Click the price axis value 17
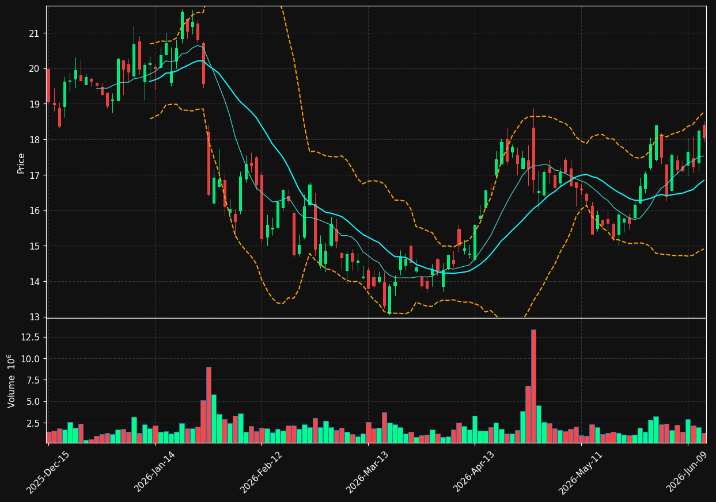Screen dimensions: 716x502 click(x=34, y=175)
